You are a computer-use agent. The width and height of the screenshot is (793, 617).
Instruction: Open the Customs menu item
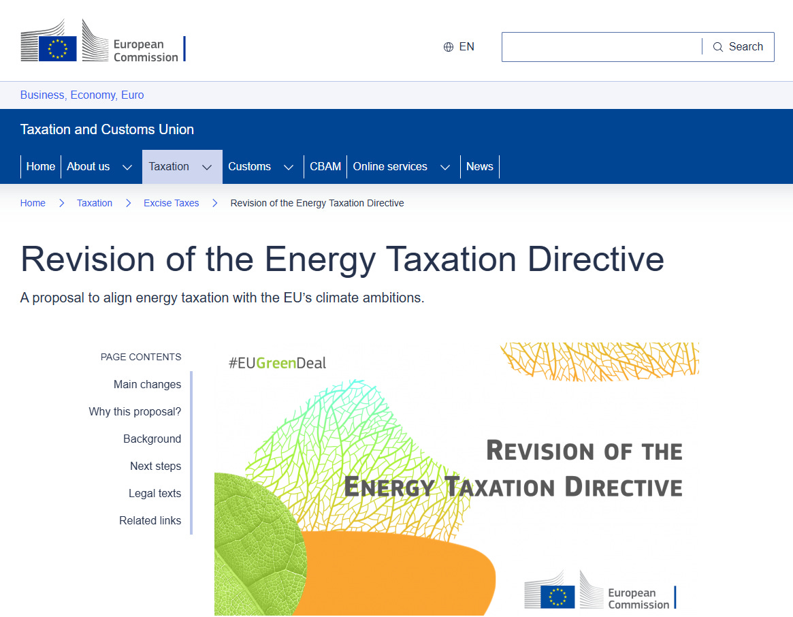249,167
